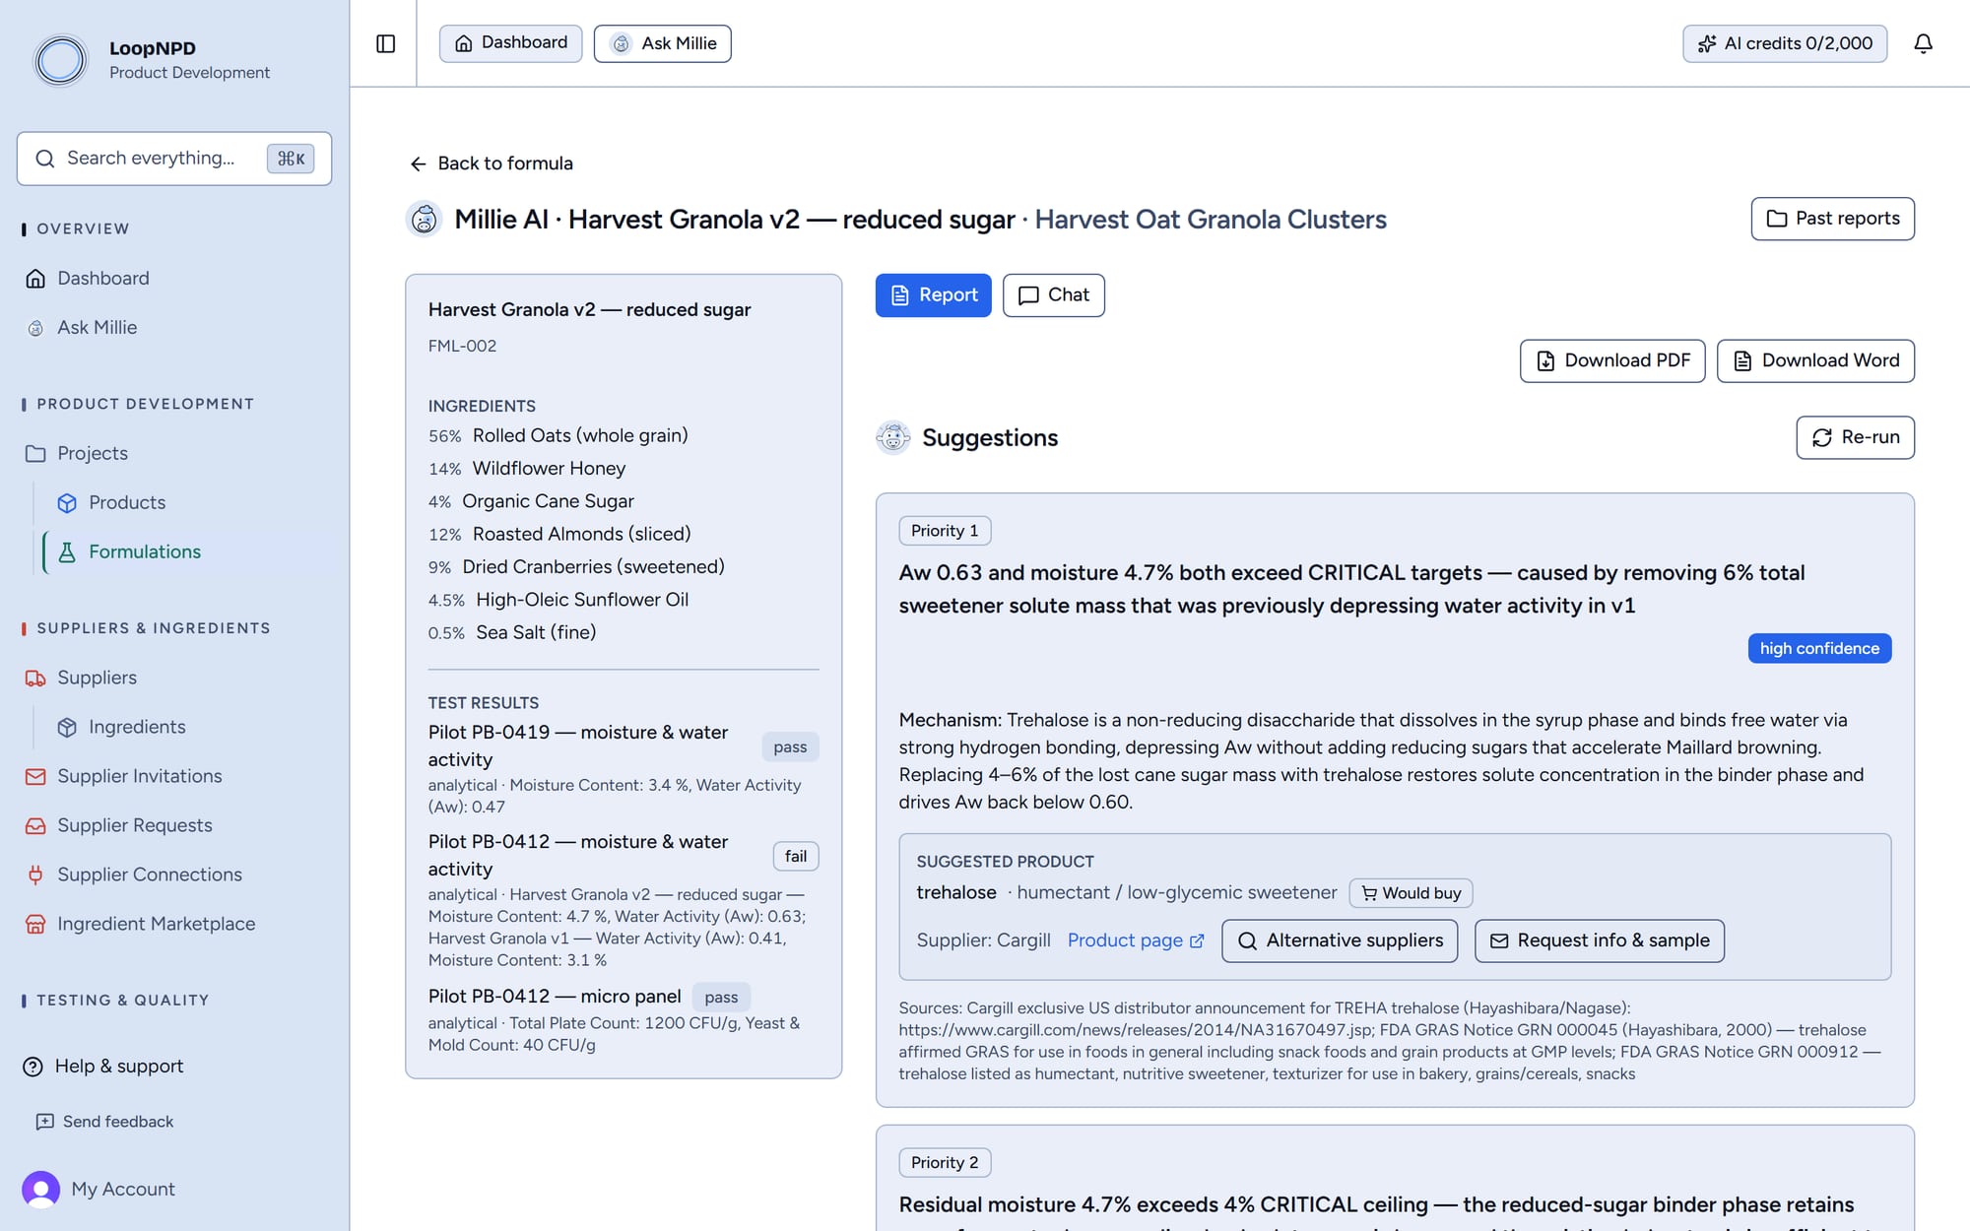1970x1231 pixels.
Task: Click the Priority 1 badge
Action: 945,531
